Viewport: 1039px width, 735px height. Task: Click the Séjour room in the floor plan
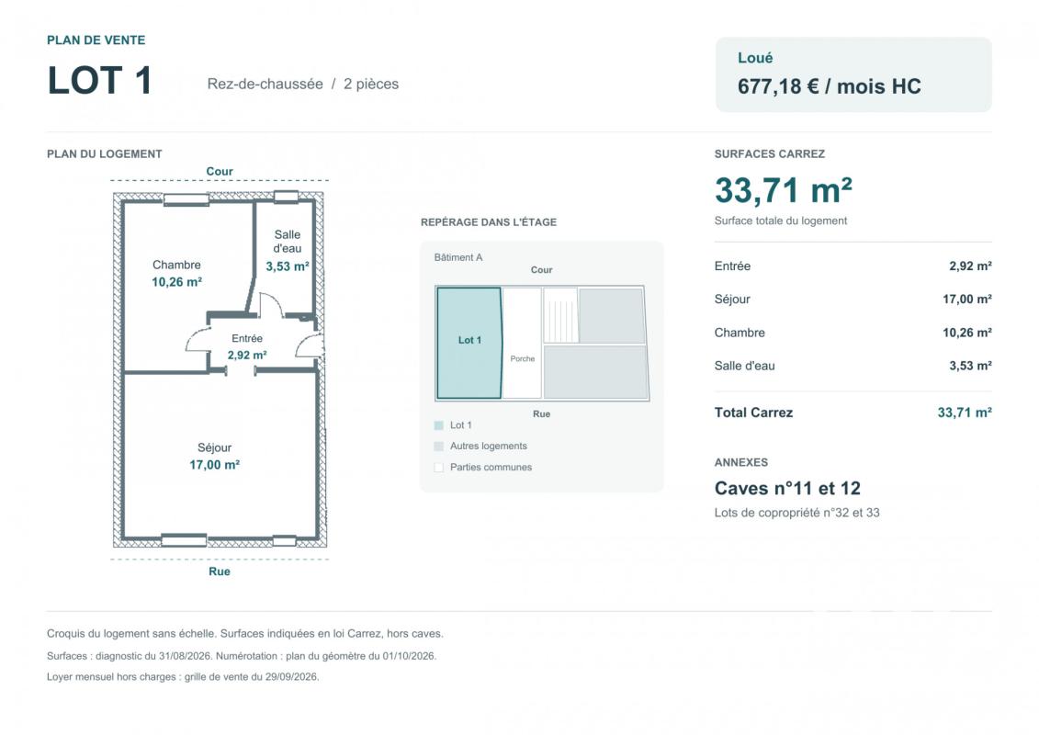click(x=220, y=456)
